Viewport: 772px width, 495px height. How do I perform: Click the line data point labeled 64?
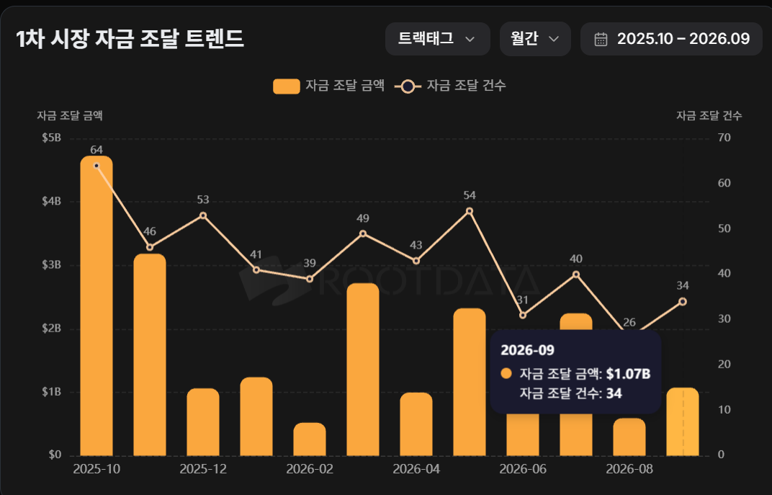point(96,166)
